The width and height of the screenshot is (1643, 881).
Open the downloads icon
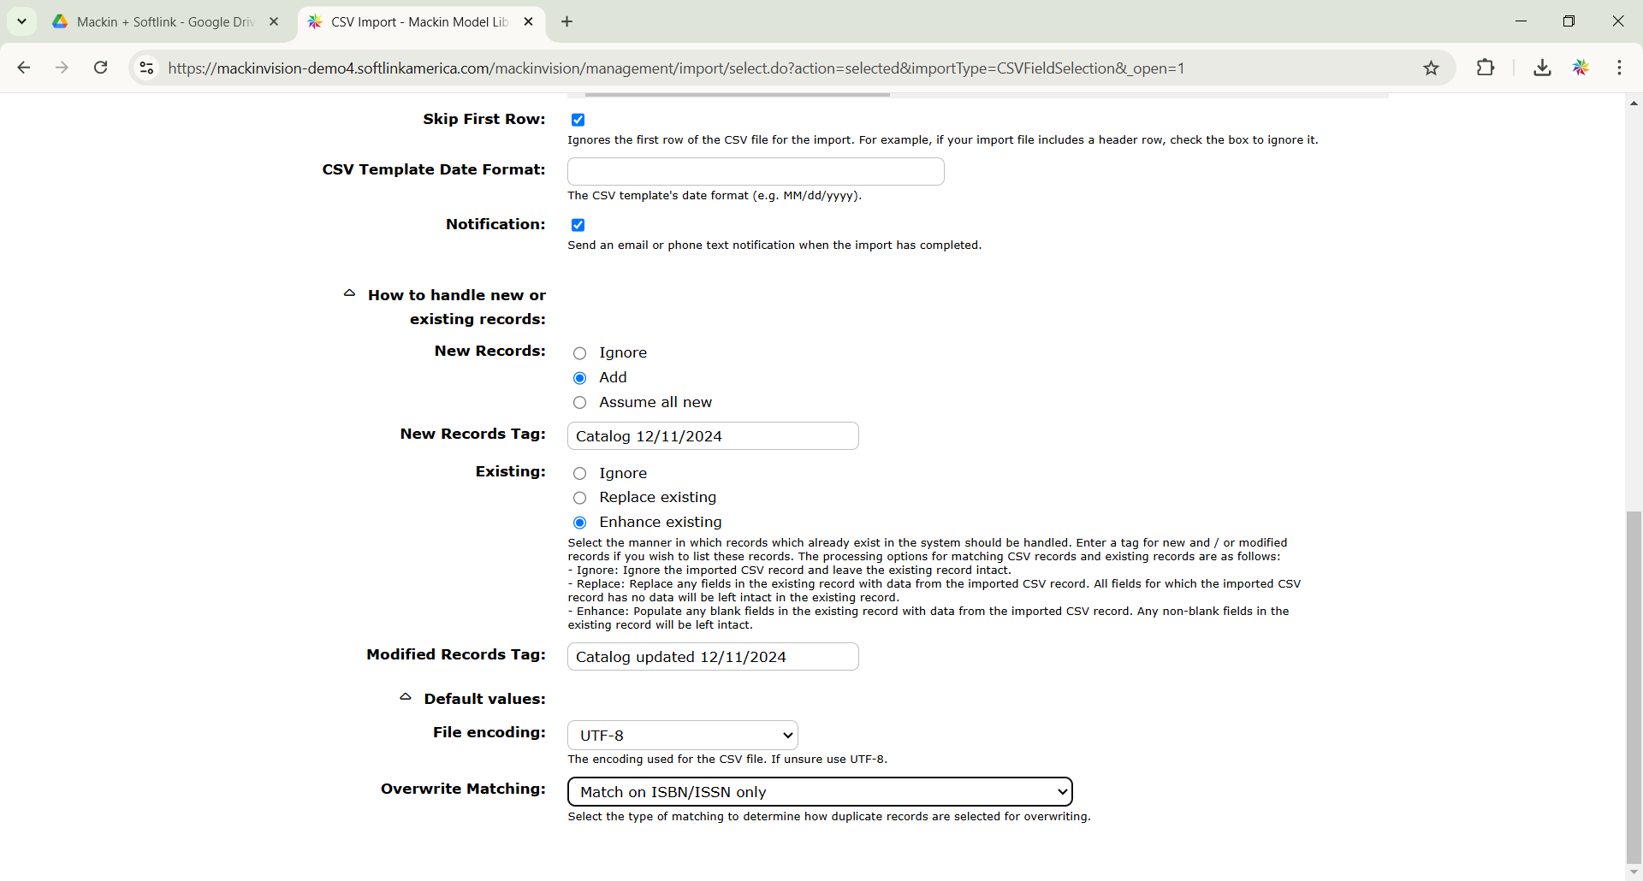(x=1542, y=68)
